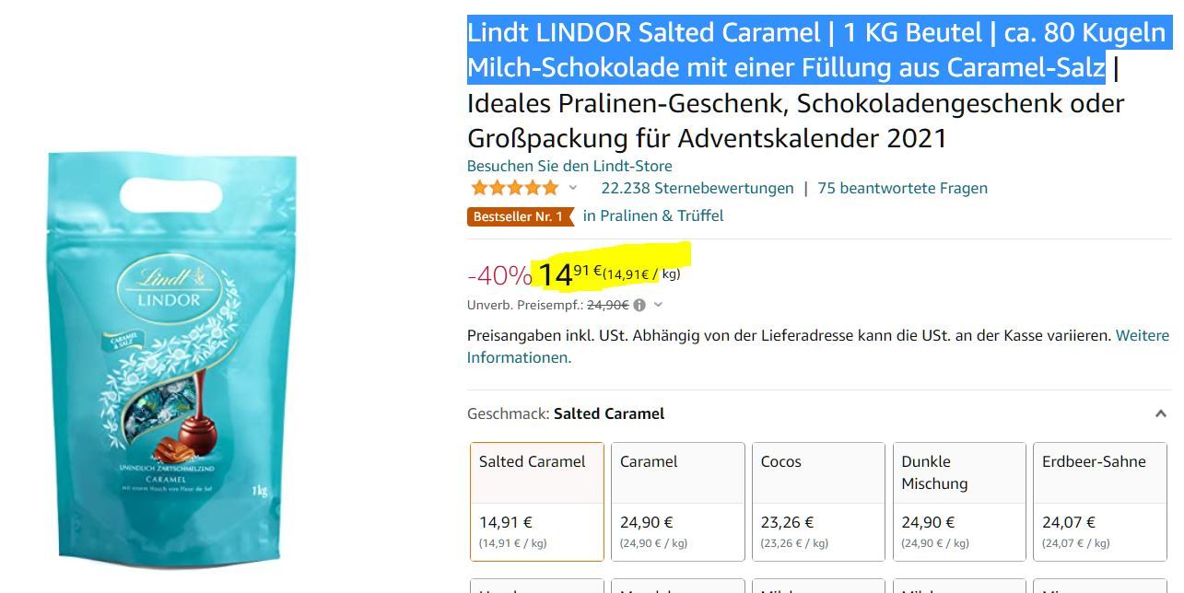Click the price info circle icon
1184x593 pixels.
(639, 305)
